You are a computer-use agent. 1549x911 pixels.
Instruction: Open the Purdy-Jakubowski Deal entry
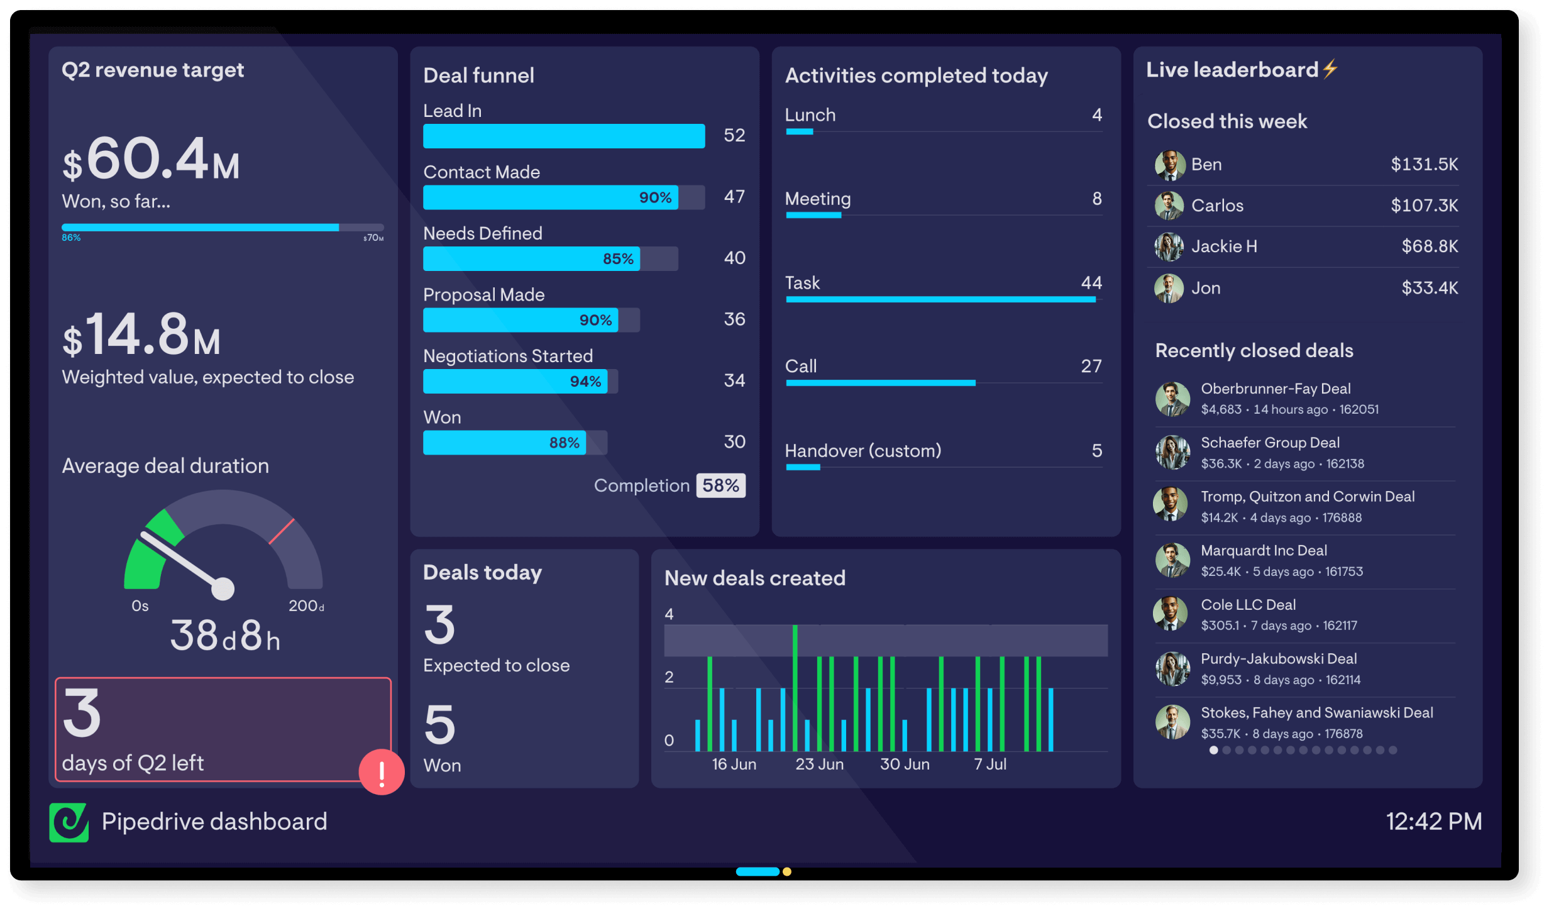(1305, 669)
